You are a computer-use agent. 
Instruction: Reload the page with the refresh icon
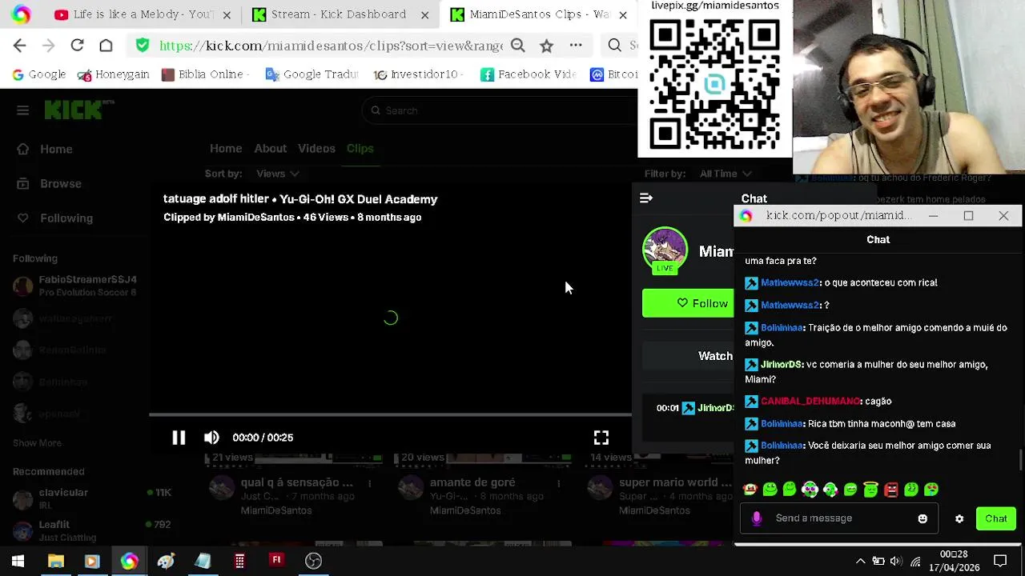coord(77,46)
